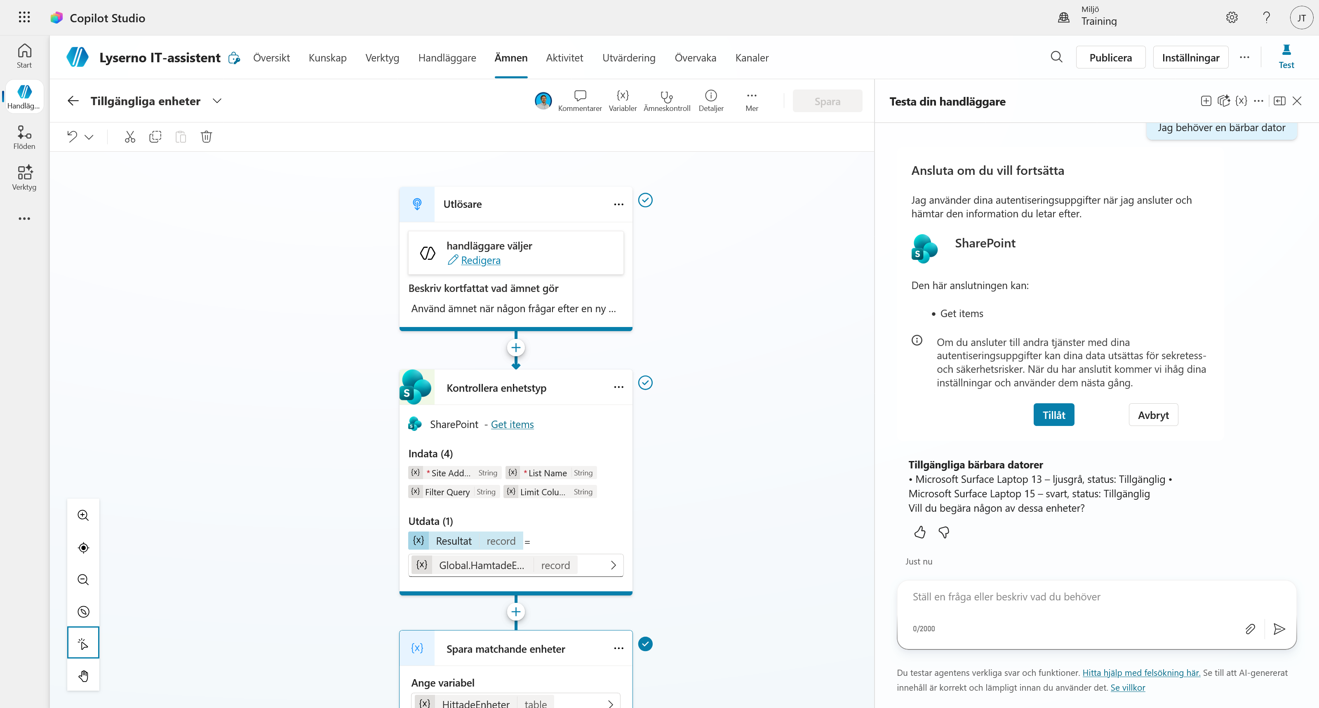Viewport: 1319px width, 708px height.
Task: Zoom in on the canvas
Action: 83,515
